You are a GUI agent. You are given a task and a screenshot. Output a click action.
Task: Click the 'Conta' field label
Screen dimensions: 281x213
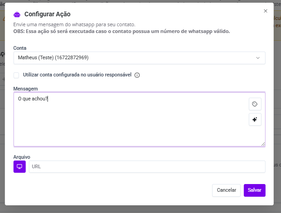click(x=20, y=48)
